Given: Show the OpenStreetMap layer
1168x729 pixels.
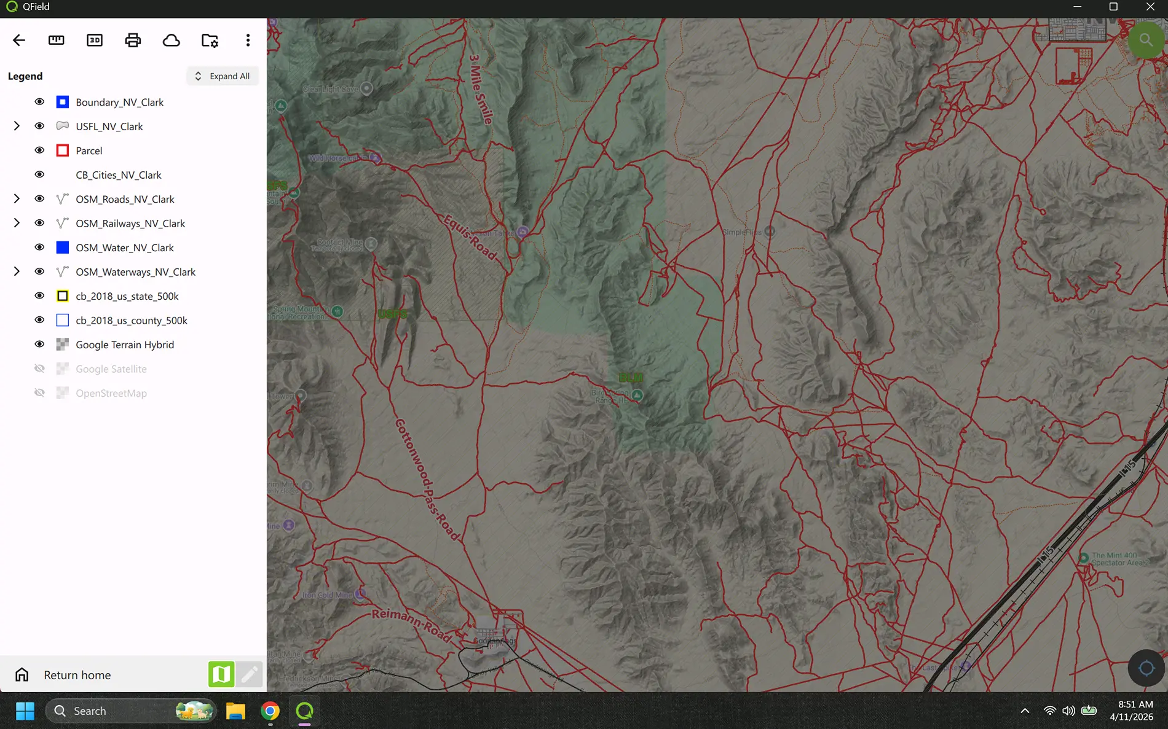Looking at the screenshot, I should (39, 393).
